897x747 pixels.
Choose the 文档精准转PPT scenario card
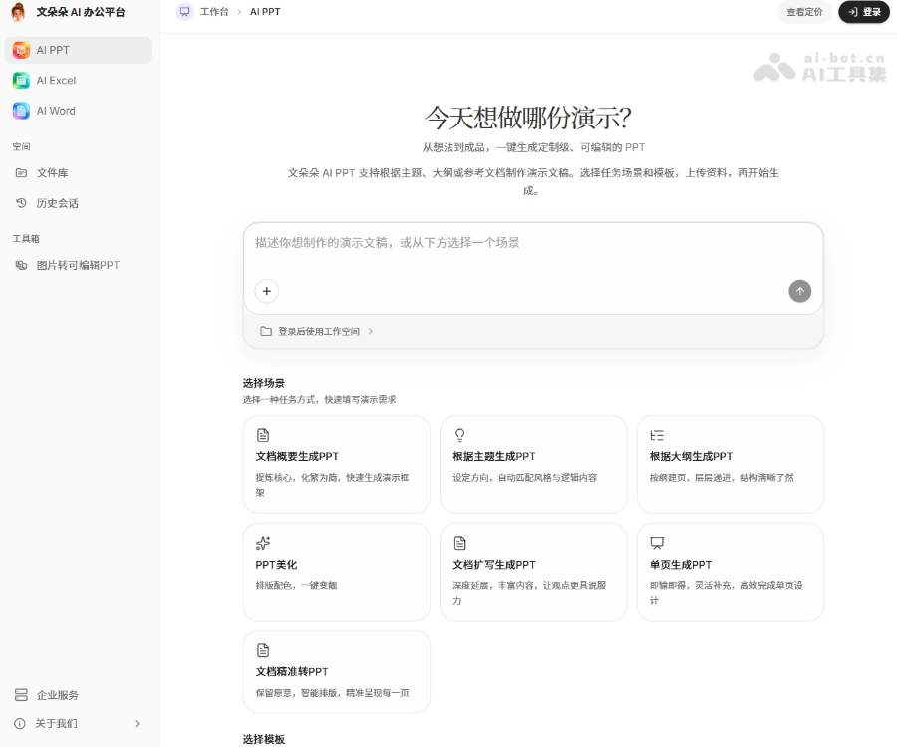(337, 672)
